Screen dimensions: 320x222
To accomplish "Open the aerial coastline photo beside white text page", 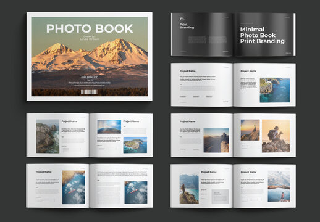I will click(275, 90).
